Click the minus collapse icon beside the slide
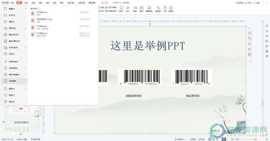Screen dimensions: 270x141 pos(249,28)
